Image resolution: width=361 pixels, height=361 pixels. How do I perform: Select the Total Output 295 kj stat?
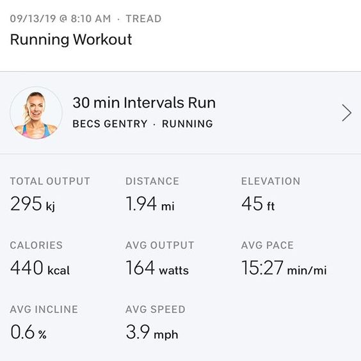[50, 194]
